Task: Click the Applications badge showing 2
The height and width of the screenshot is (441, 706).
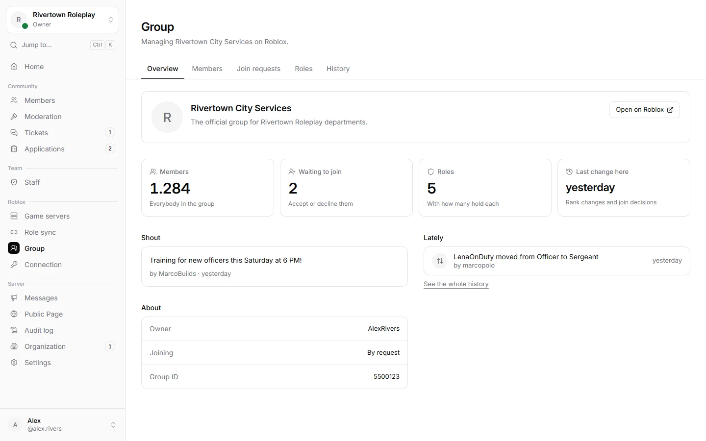Action: 110,149
